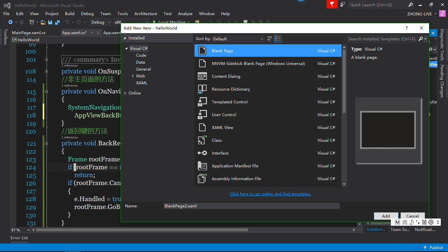The width and height of the screenshot is (448, 252).
Task: Select the XAML category in tree
Action: pyautogui.click(x=142, y=83)
